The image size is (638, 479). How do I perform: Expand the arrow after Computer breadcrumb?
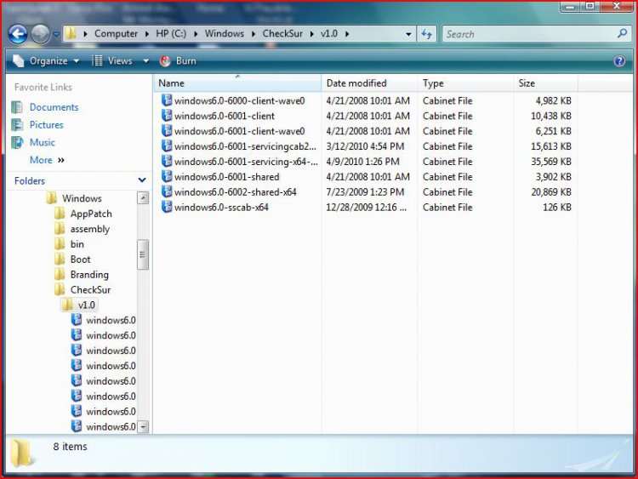(x=147, y=34)
